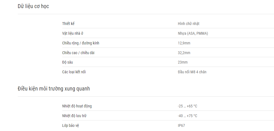Select the 'Vật liệu nhà ở' label
This screenshot has height=131, width=274.
(73, 33)
